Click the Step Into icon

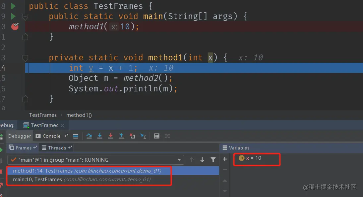coord(100,136)
